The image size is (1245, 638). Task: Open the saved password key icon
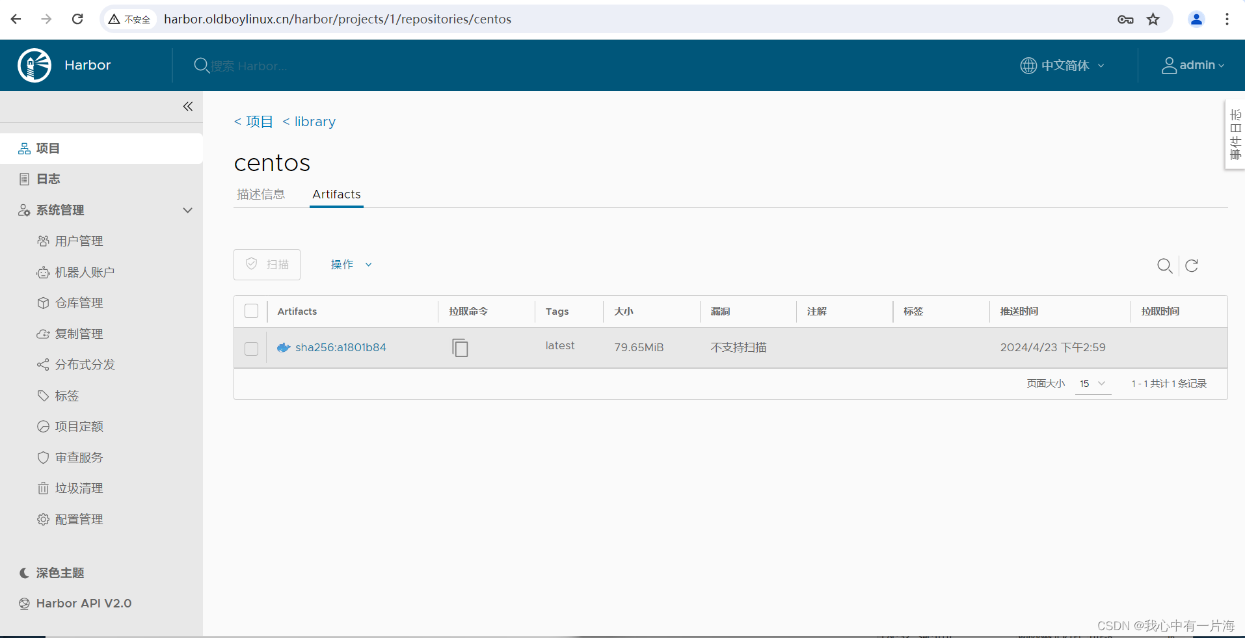coord(1125,20)
